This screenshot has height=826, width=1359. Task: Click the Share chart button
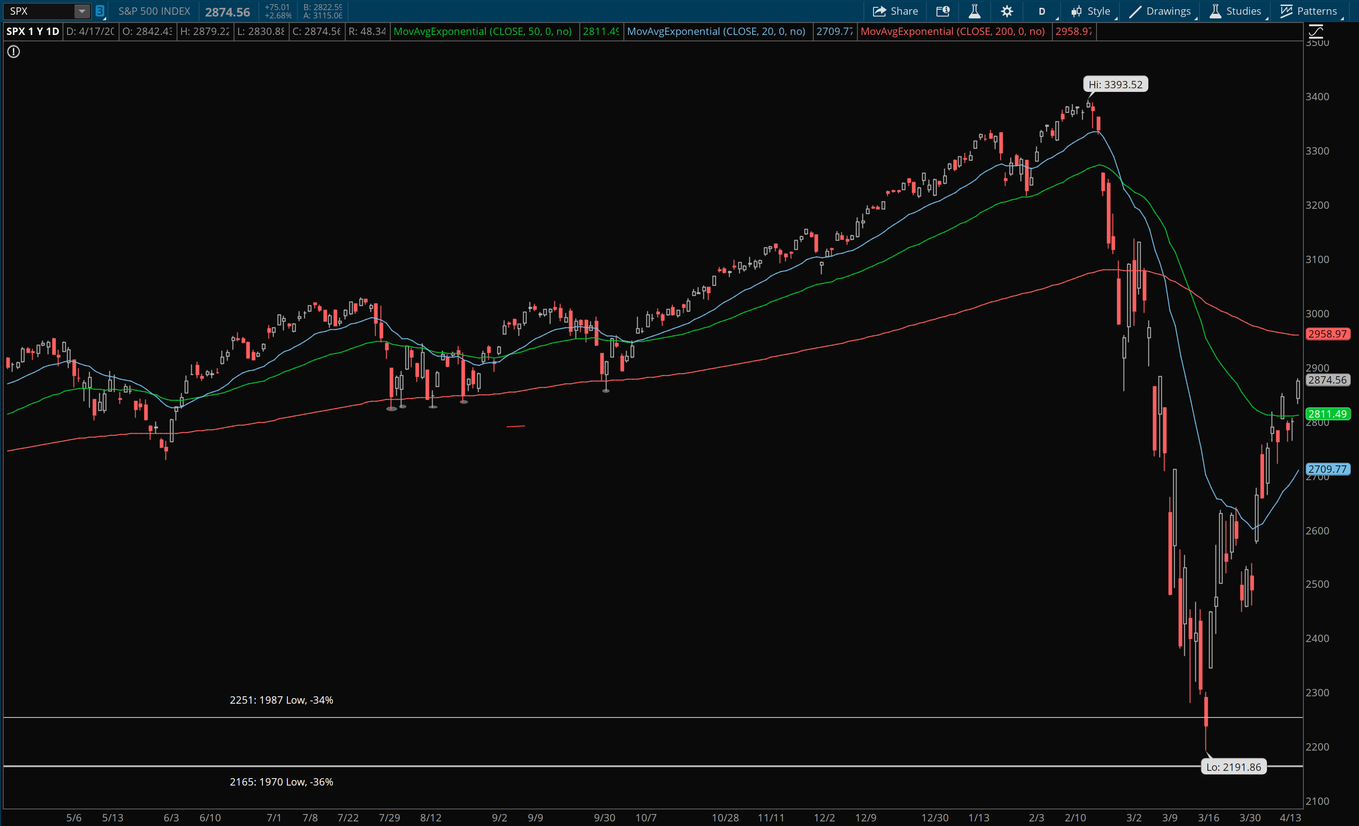coord(895,11)
